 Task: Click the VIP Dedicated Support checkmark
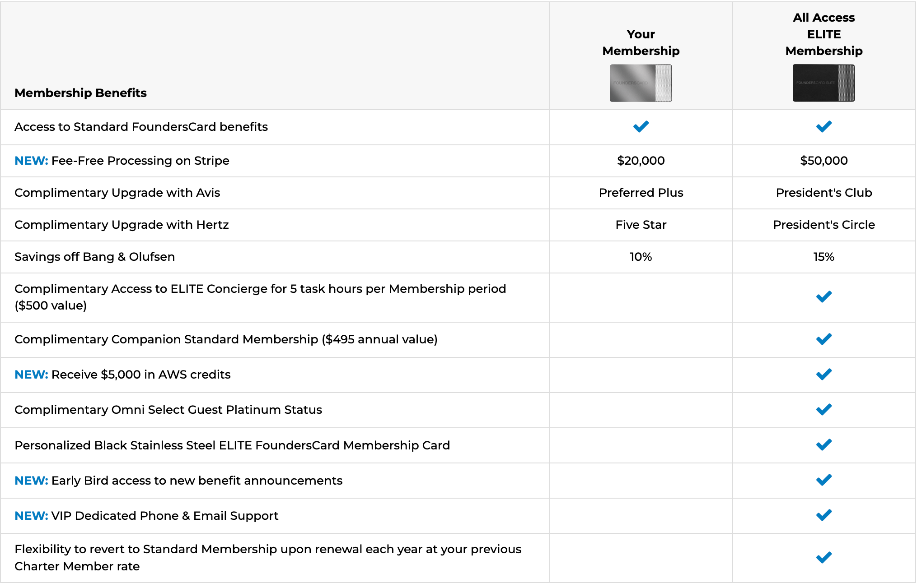(823, 515)
